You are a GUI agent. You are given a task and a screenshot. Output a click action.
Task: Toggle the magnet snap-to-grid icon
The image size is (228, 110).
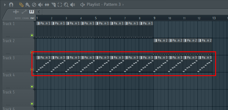(x=11, y=5)
